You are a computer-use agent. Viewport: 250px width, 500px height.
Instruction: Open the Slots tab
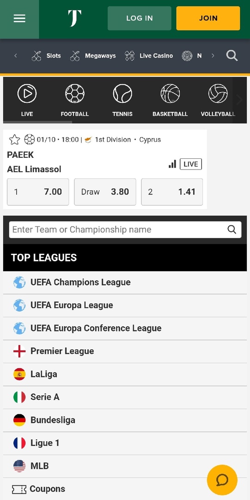coord(46,56)
